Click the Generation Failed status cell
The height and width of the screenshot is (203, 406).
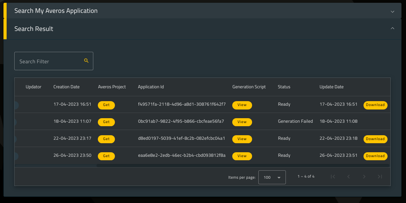295,121
